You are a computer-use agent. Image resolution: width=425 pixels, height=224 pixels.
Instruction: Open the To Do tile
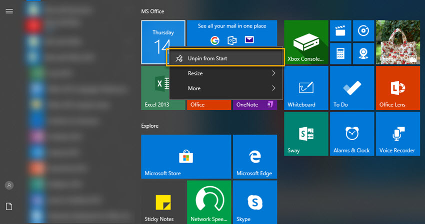352,88
